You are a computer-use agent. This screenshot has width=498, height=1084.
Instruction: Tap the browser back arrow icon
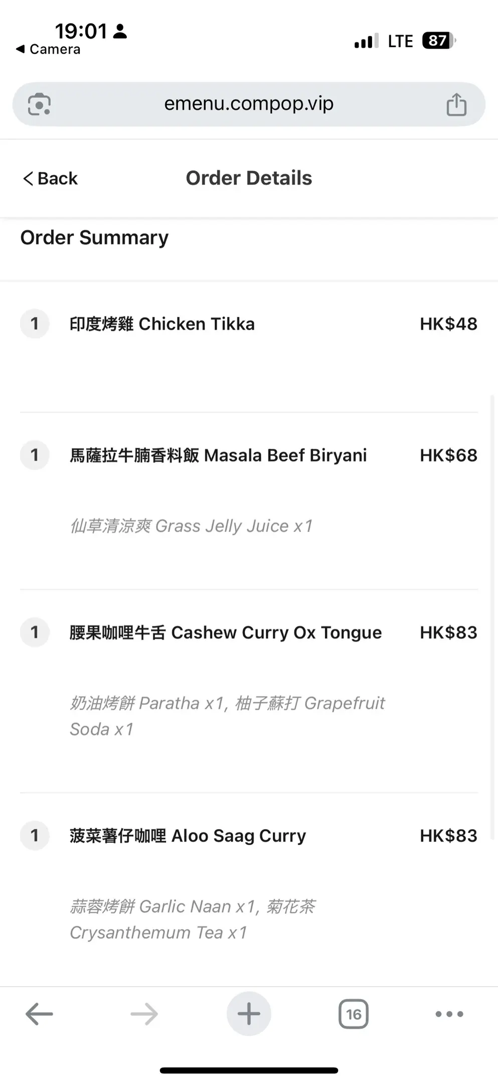click(39, 1014)
